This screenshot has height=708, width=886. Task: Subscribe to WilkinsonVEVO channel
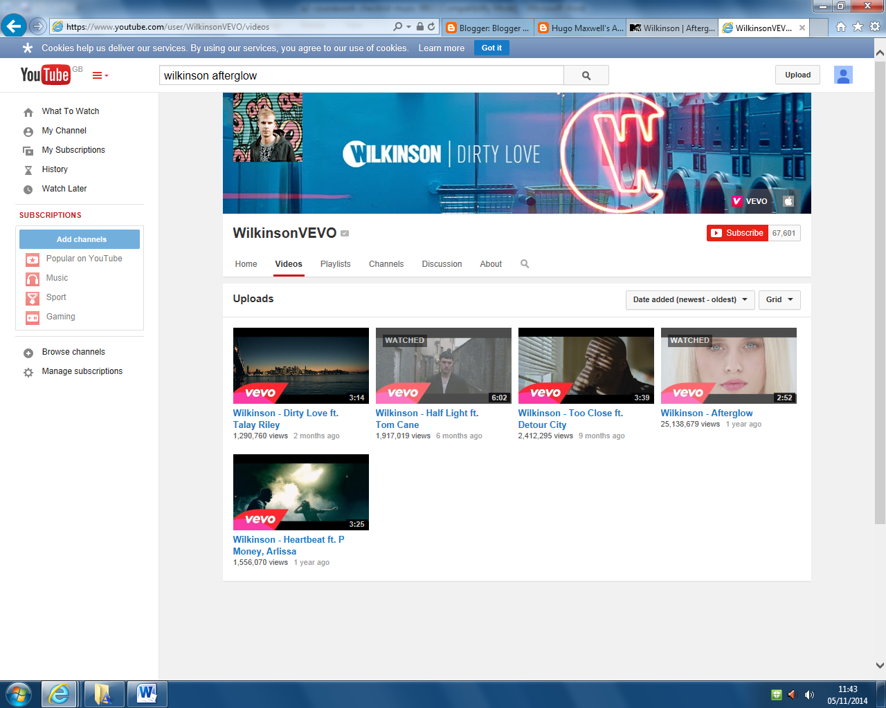click(737, 233)
